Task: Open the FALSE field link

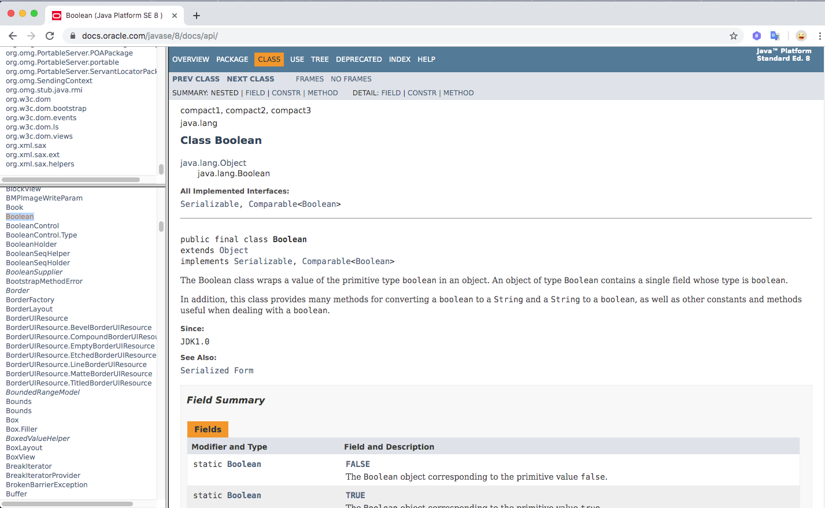Action: point(358,464)
